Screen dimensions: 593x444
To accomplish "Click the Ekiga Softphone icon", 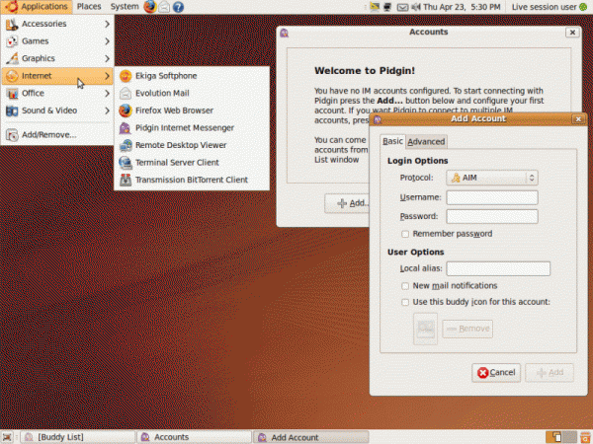I will pyautogui.click(x=126, y=76).
